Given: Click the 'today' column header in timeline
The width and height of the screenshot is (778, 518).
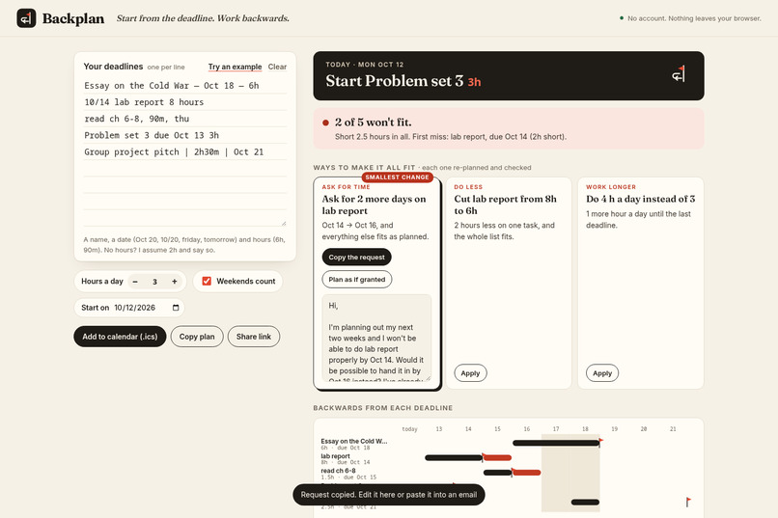Looking at the screenshot, I should [x=409, y=429].
